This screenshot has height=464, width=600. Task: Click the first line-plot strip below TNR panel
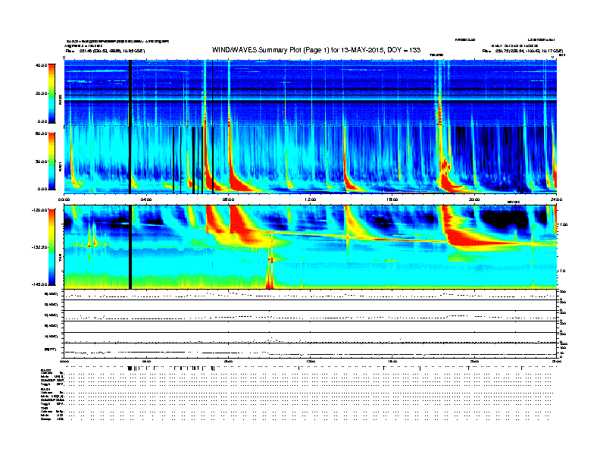point(311,295)
